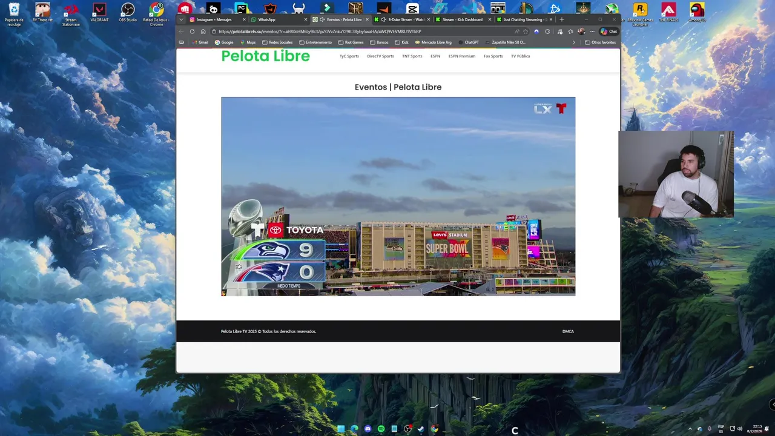The height and width of the screenshot is (436, 775).
Task: Open the Bancos bookmark folder
Action: pos(379,42)
